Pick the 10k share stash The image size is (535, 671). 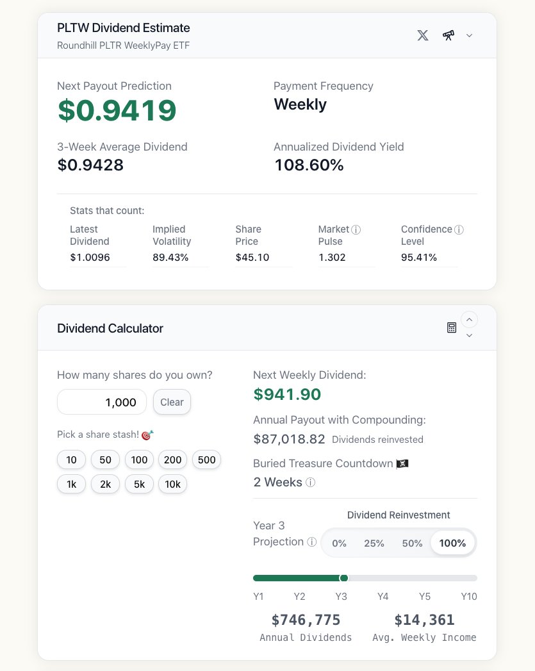point(173,484)
